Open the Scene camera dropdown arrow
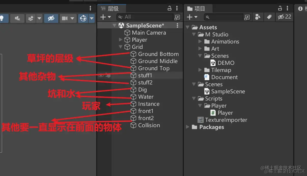307x176 pixels. click(x=73, y=18)
